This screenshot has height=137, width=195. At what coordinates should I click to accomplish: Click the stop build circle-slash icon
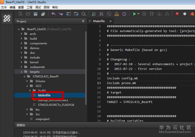[x=109, y=14]
